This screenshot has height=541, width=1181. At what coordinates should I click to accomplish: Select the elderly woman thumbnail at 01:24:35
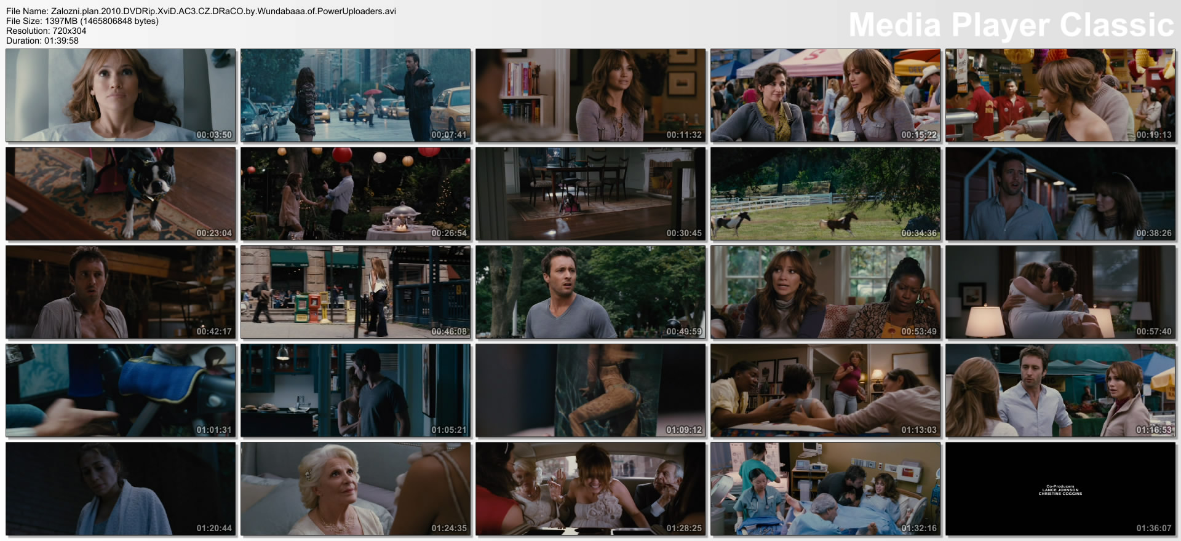coord(356,489)
